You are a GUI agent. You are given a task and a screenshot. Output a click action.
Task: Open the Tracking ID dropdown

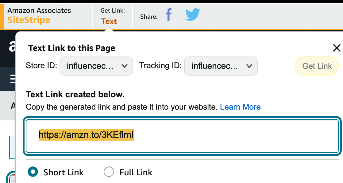pyautogui.click(x=221, y=66)
